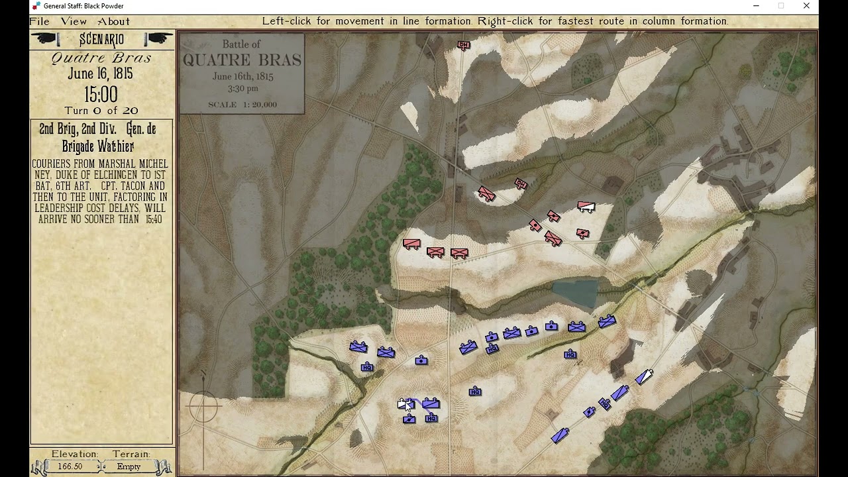This screenshot has height=477, width=848.
Task: Minimize the General Staff window
Action: tap(756, 6)
